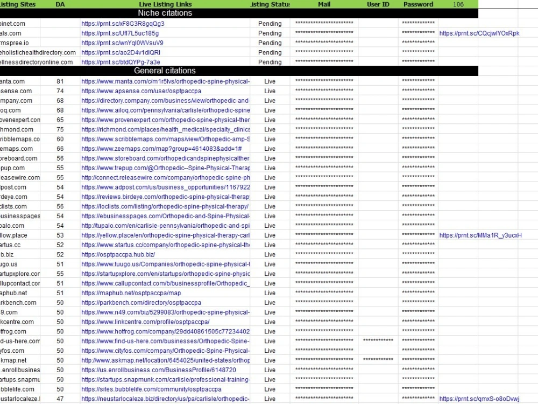This screenshot has width=538, height=404.
Task: Open the osptpaccpa.hub.biz link
Action: 118,255
